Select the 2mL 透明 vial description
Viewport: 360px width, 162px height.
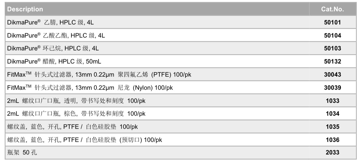click(x=76, y=101)
